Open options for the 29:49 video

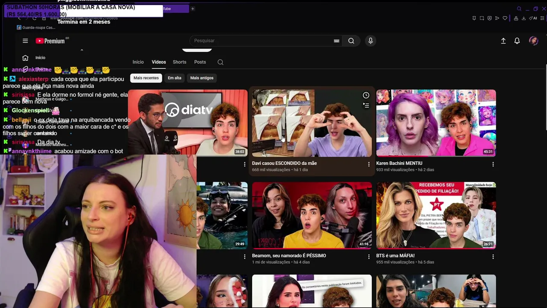[x=244, y=257]
